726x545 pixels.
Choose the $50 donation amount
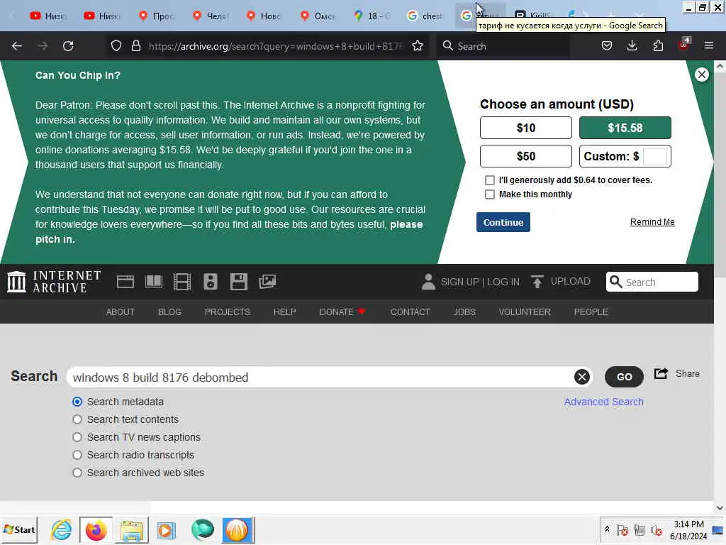coord(526,156)
